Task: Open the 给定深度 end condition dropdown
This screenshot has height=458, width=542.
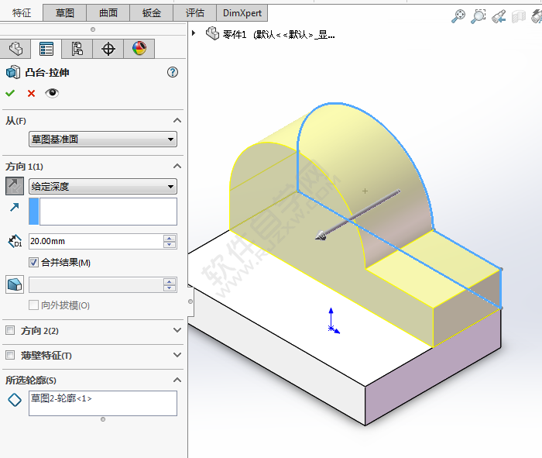Action: [x=103, y=187]
